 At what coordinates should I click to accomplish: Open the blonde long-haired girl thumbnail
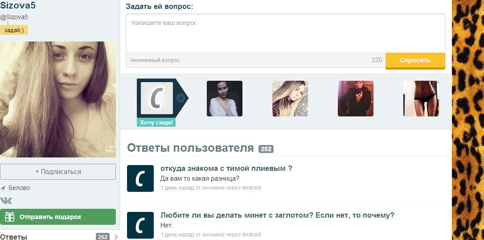pyautogui.click(x=290, y=99)
